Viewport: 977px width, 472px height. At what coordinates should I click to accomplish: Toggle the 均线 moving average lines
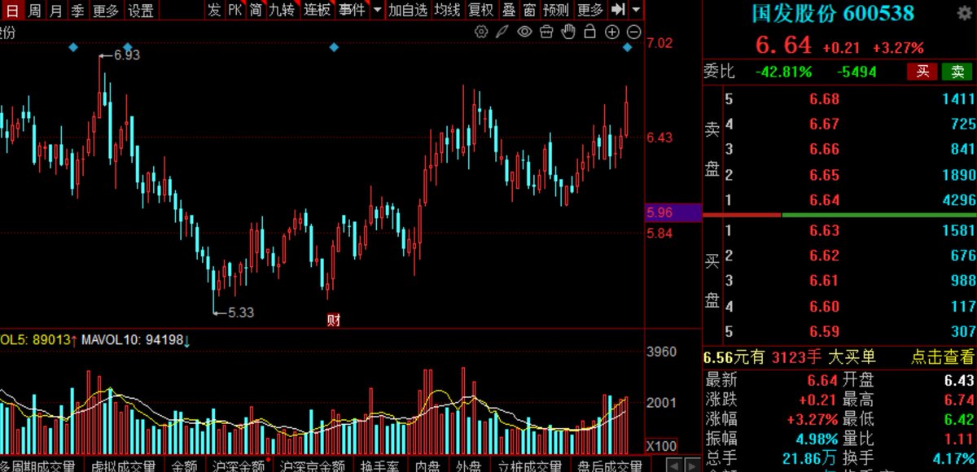[447, 10]
